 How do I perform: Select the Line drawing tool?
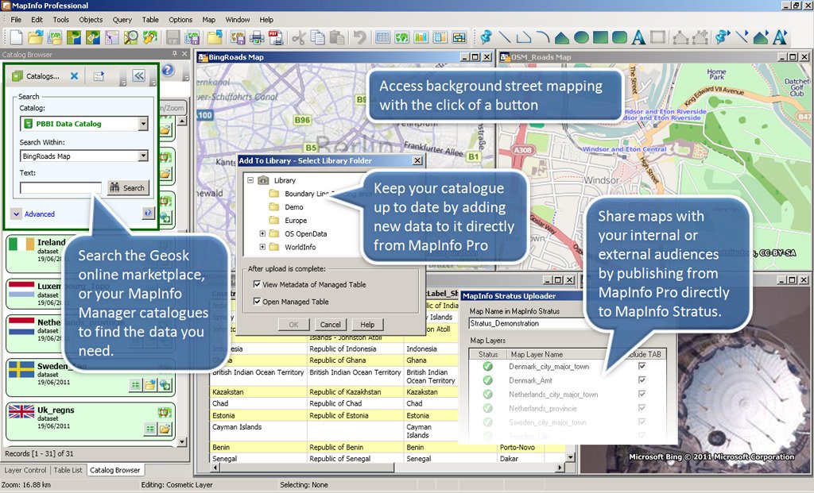point(505,37)
